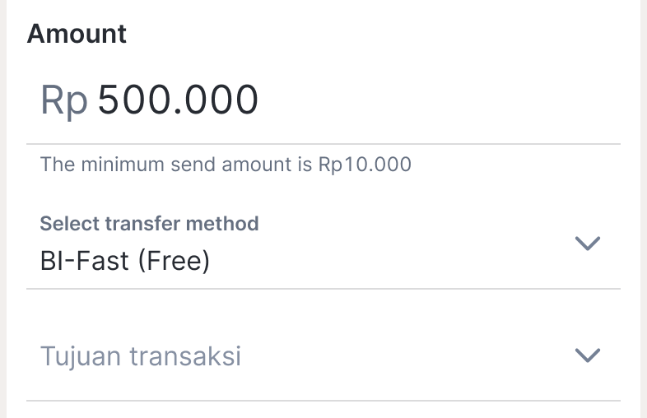The height and width of the screenshot is (418, 647).
Task: Focus the 500.000 amount input
Action: (178, 101)
